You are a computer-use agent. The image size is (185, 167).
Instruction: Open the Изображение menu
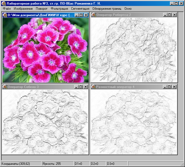[23, 9]
